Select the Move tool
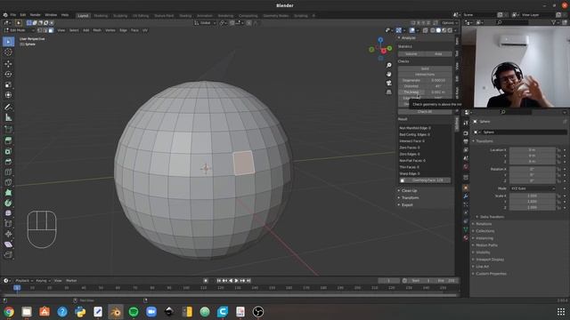The width and height of the screenshot is (570, 320). (8, 64)
